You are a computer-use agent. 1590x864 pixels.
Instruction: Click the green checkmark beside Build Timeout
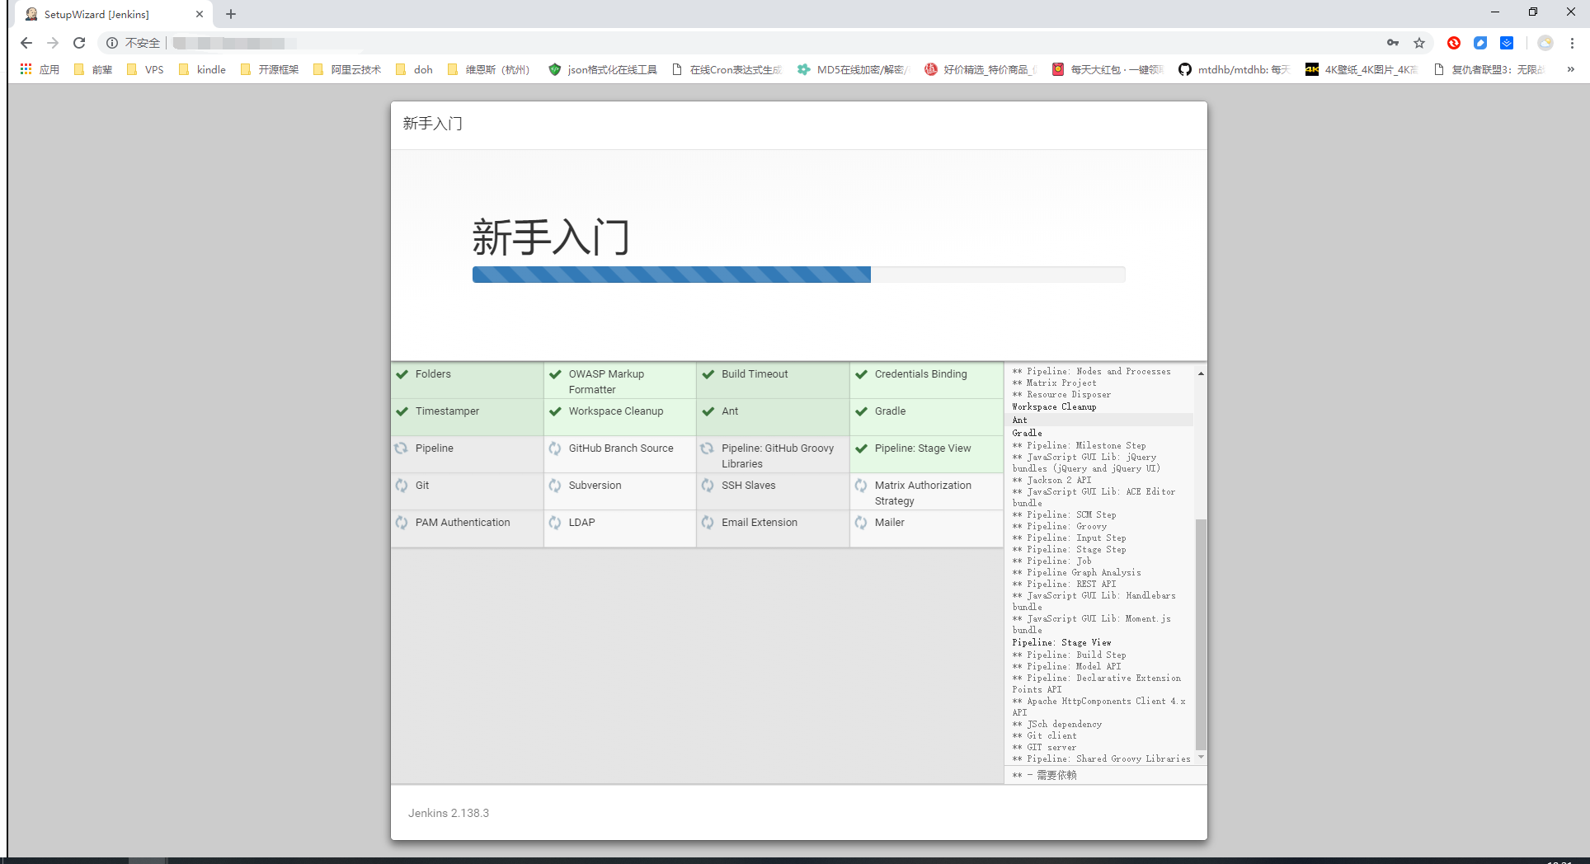pyautogui.click(x=708, y=373)
